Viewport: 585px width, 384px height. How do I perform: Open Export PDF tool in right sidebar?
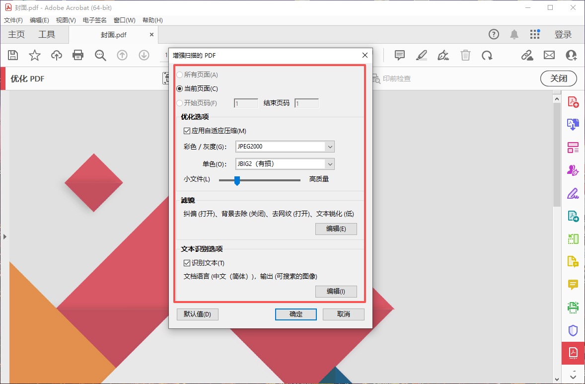pyautogui.click(x=573, y=124)
